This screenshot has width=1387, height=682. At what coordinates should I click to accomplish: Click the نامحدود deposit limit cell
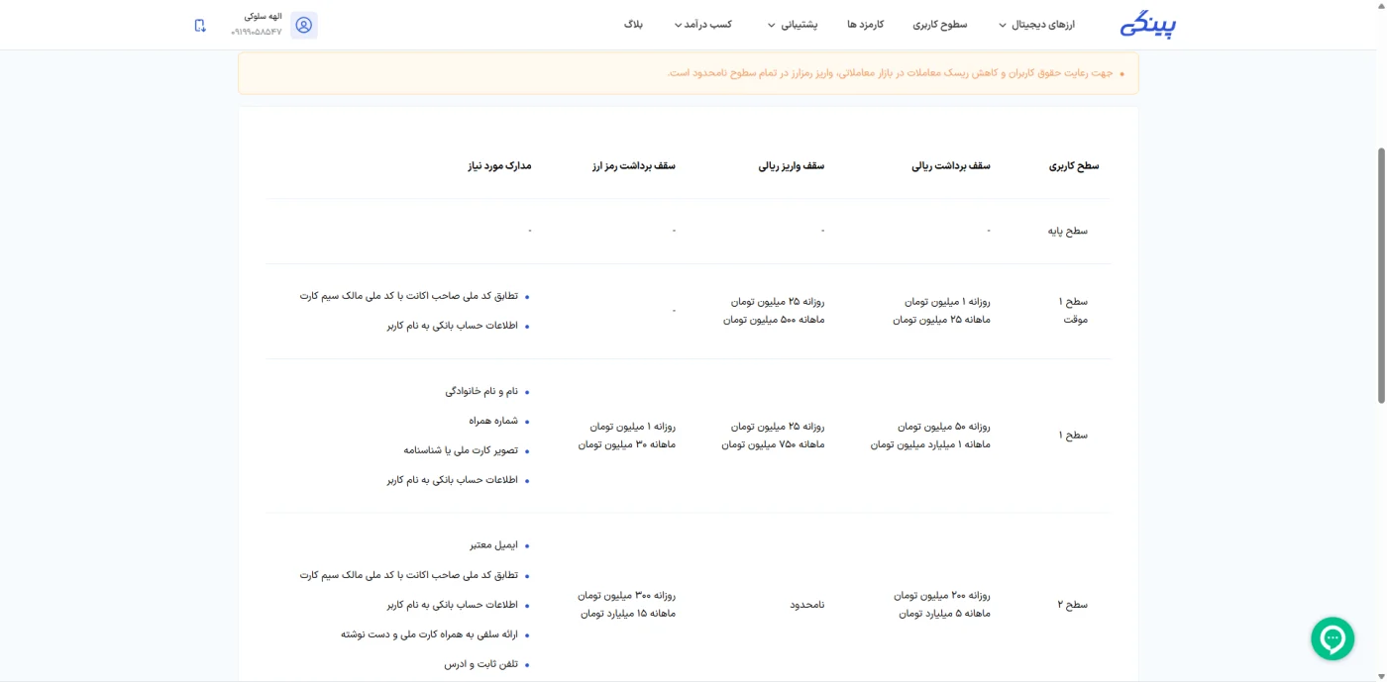pyautogui.click(x=807, y=604)
